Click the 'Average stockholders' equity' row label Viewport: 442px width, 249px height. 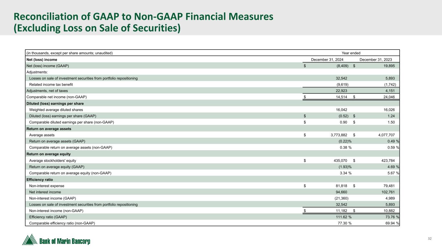click(x=53, y=160)
